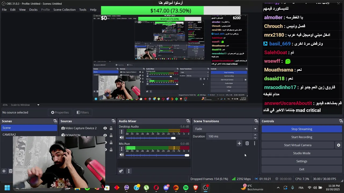Open source Filters button
344x193 pixels.
[83, 112]
